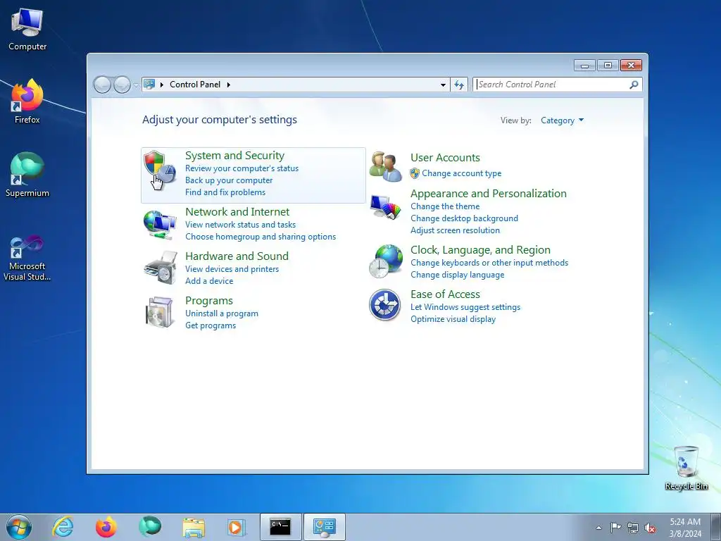Click the Ease of Access icon
The height and width of the screenshot is (541, 721).
point(385,304)
